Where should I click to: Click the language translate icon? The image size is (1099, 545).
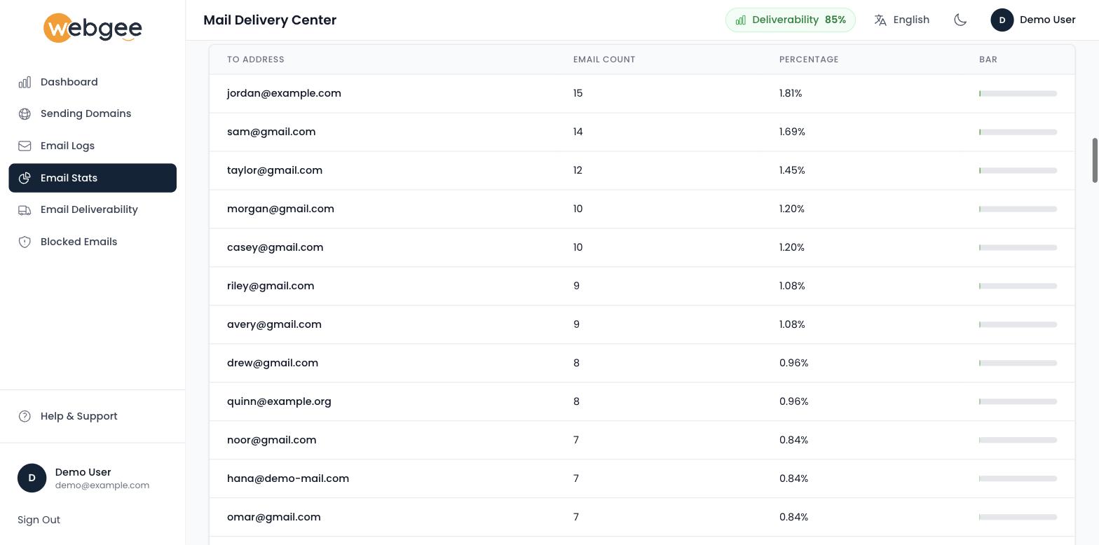point(880,20)
